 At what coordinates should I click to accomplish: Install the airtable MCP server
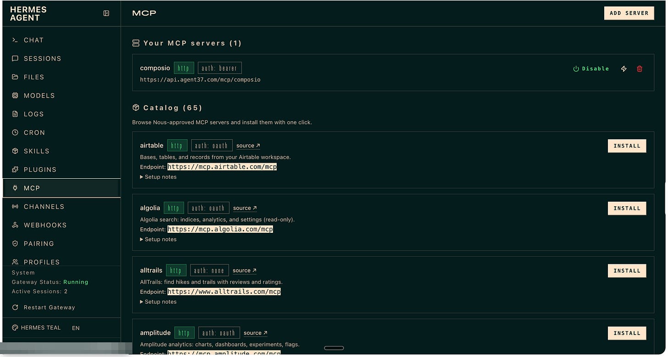627,146
